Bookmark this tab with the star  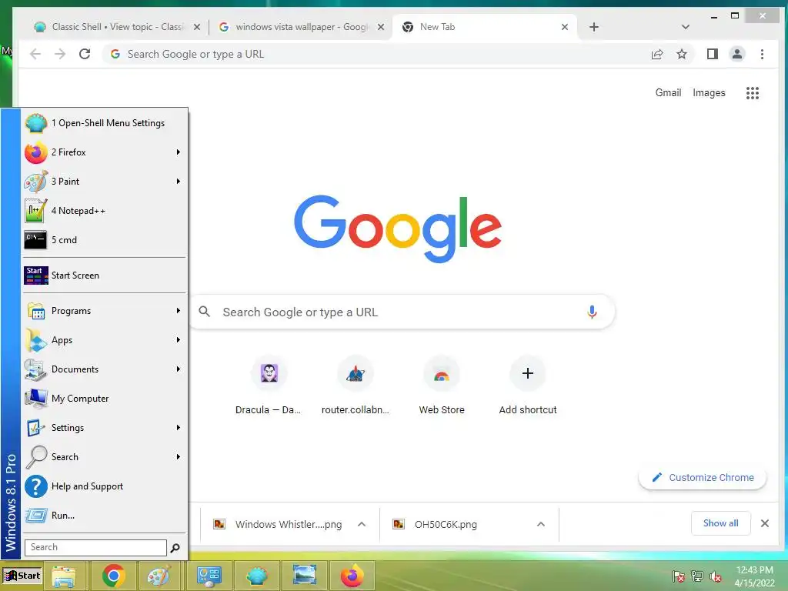coord(682,55)
